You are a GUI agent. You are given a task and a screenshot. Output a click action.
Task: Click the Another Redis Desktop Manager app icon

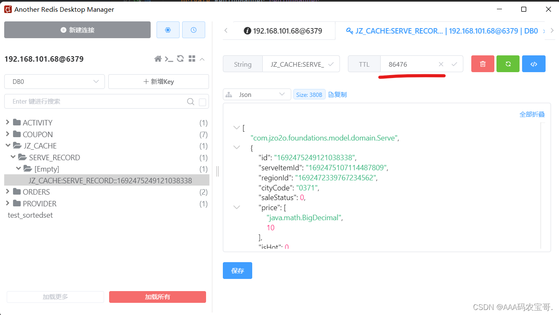click(8, 9)
